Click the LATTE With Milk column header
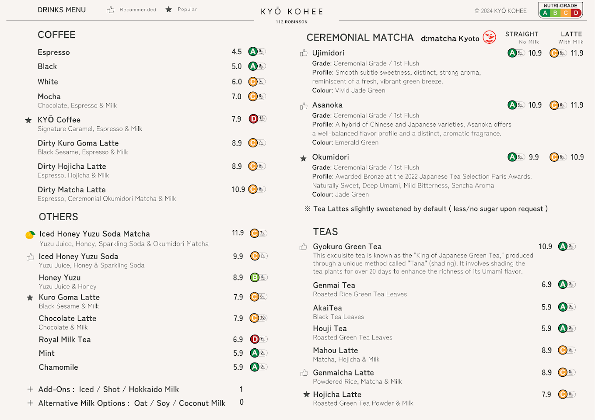This screenshot has width=595, height=420. (571, 37)
